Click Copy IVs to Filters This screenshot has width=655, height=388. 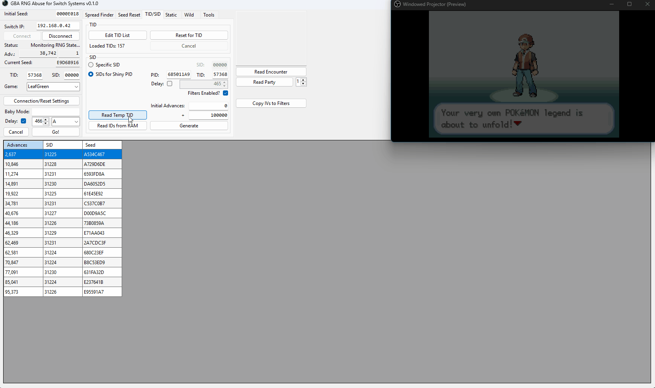271,103
